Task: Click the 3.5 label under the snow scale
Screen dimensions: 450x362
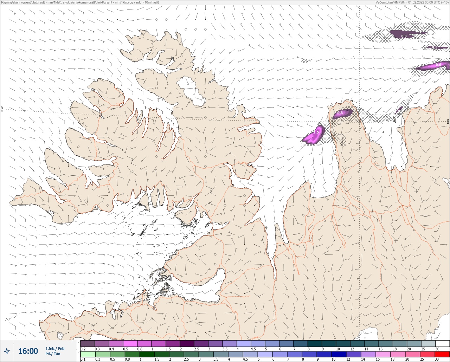Action: [x=225, y=349]
